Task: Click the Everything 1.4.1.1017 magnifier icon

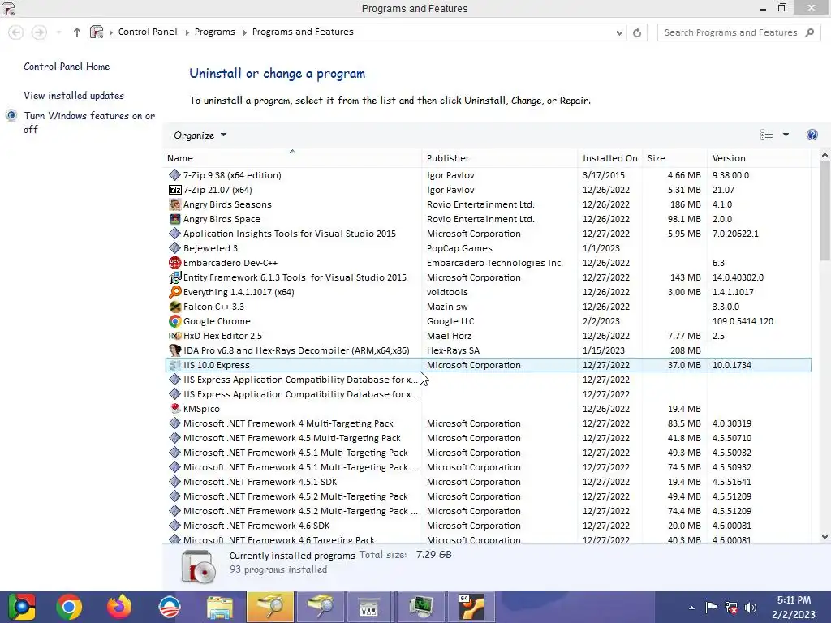Action: point(175,292)
